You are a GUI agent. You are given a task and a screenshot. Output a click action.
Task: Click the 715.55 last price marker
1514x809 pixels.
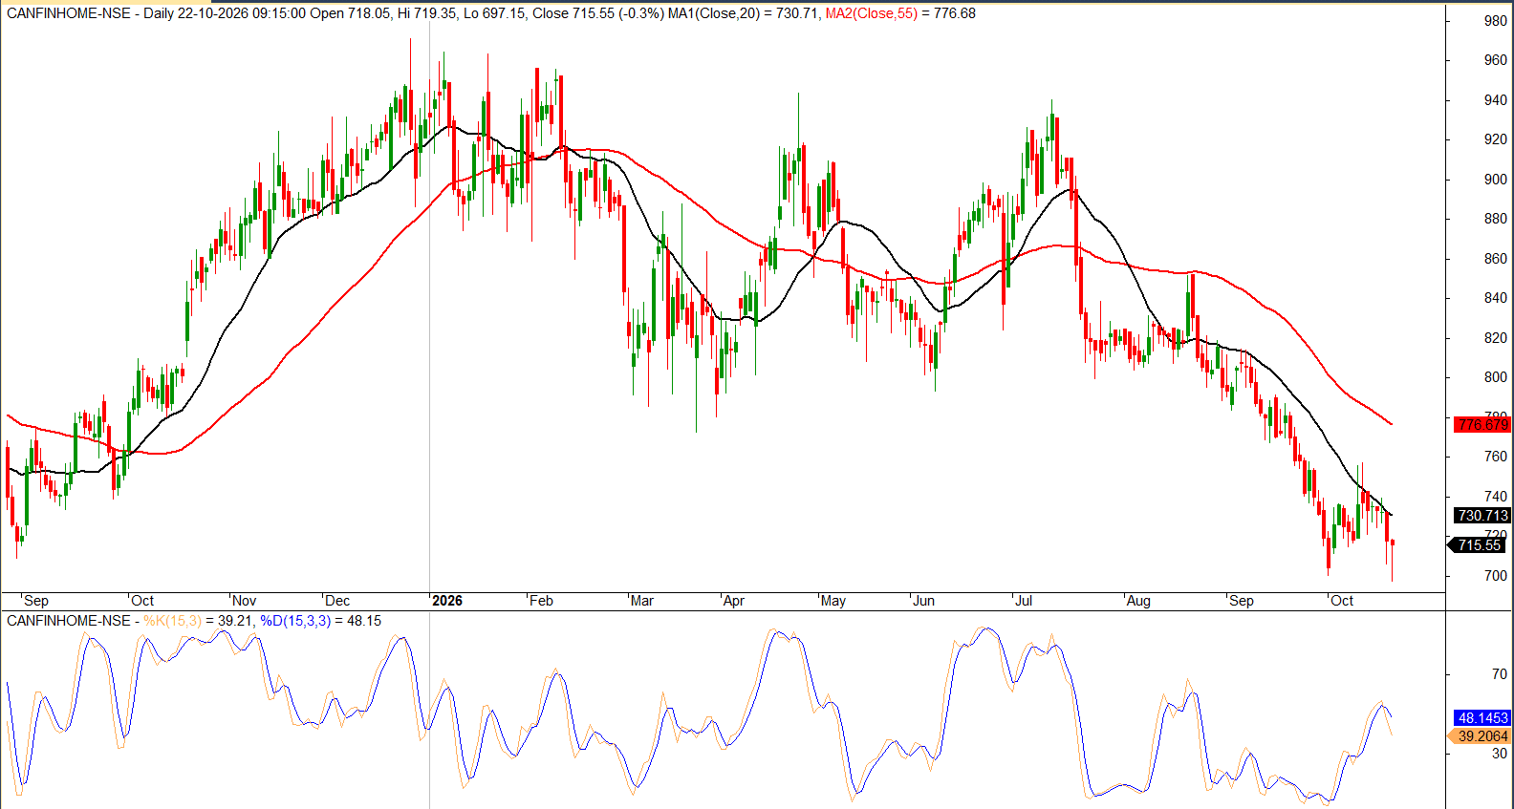point(1478,545)
